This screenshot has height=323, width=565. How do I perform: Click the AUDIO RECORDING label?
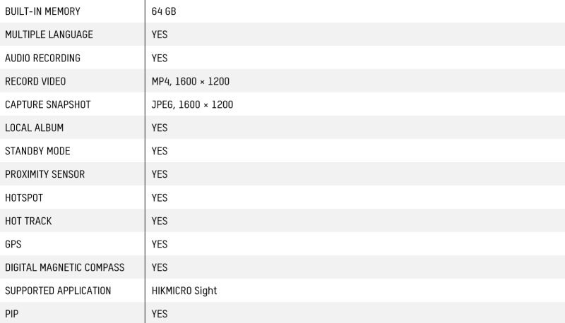[x=42, y=58]
